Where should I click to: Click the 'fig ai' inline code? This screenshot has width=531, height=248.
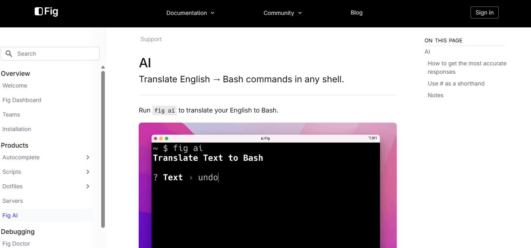click(x=165, y=110)
